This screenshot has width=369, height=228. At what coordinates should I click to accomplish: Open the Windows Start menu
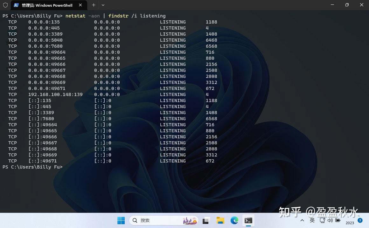pyautogui.click(x=121, y=220)
